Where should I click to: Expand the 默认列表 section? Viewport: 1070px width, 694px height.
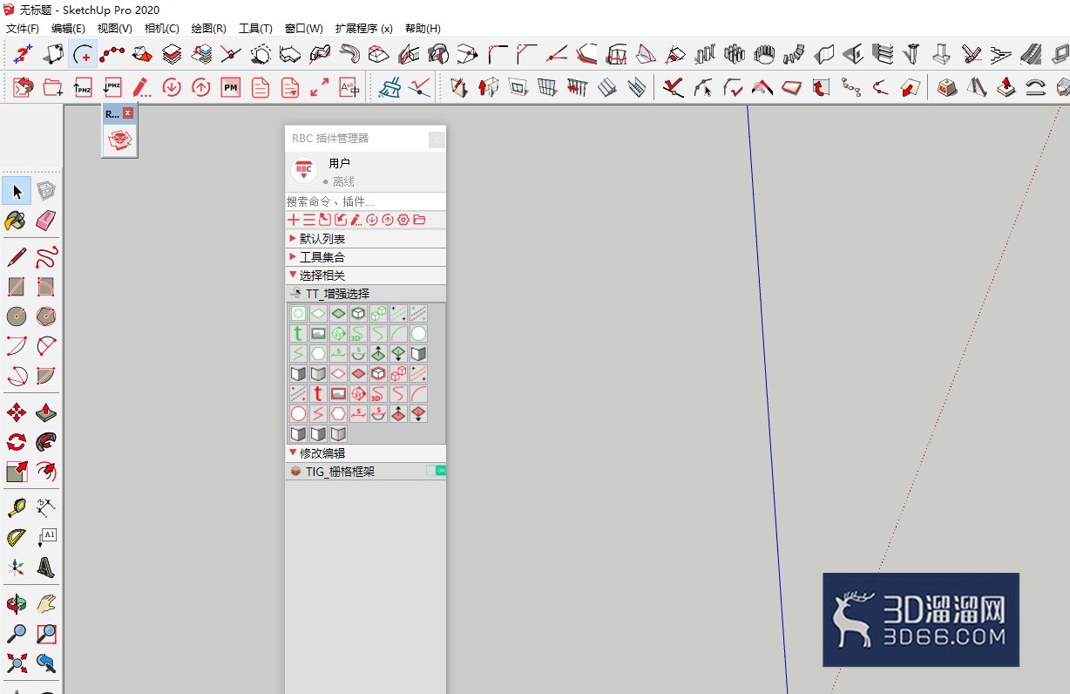point(365,239)
